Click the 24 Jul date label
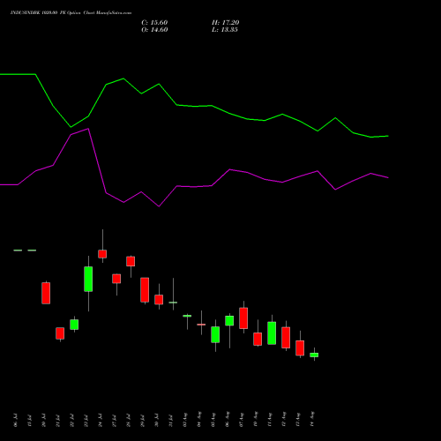This screenshot has height=441, width=441. tap(101, 420)
